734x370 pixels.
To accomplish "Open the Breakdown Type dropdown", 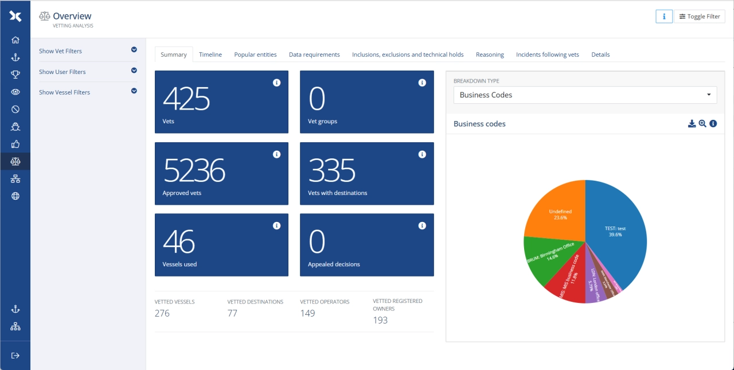I will [585, 95].
